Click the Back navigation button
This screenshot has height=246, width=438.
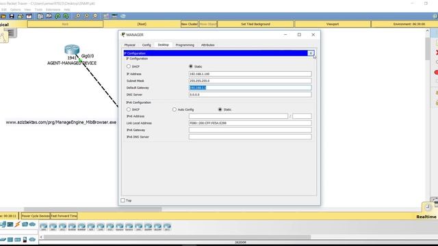pyautogui.click(x=65, y=25)
